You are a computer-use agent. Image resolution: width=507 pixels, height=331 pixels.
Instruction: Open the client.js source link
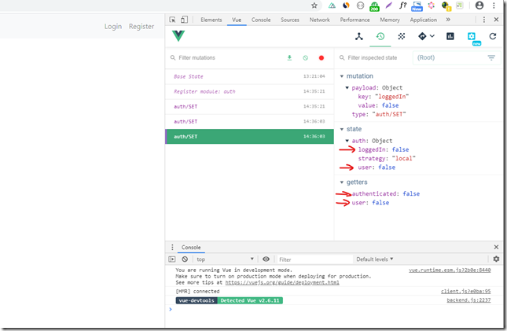[465, 292]
